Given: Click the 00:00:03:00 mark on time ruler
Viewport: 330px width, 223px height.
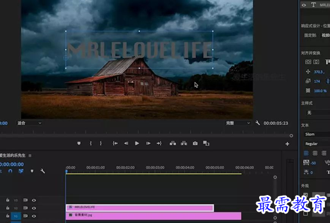Looking at the screenshot, I should coord(155,168).
